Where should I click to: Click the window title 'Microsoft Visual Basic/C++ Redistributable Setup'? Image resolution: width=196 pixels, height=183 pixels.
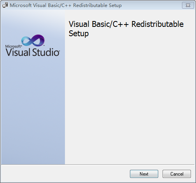[66, 5]
